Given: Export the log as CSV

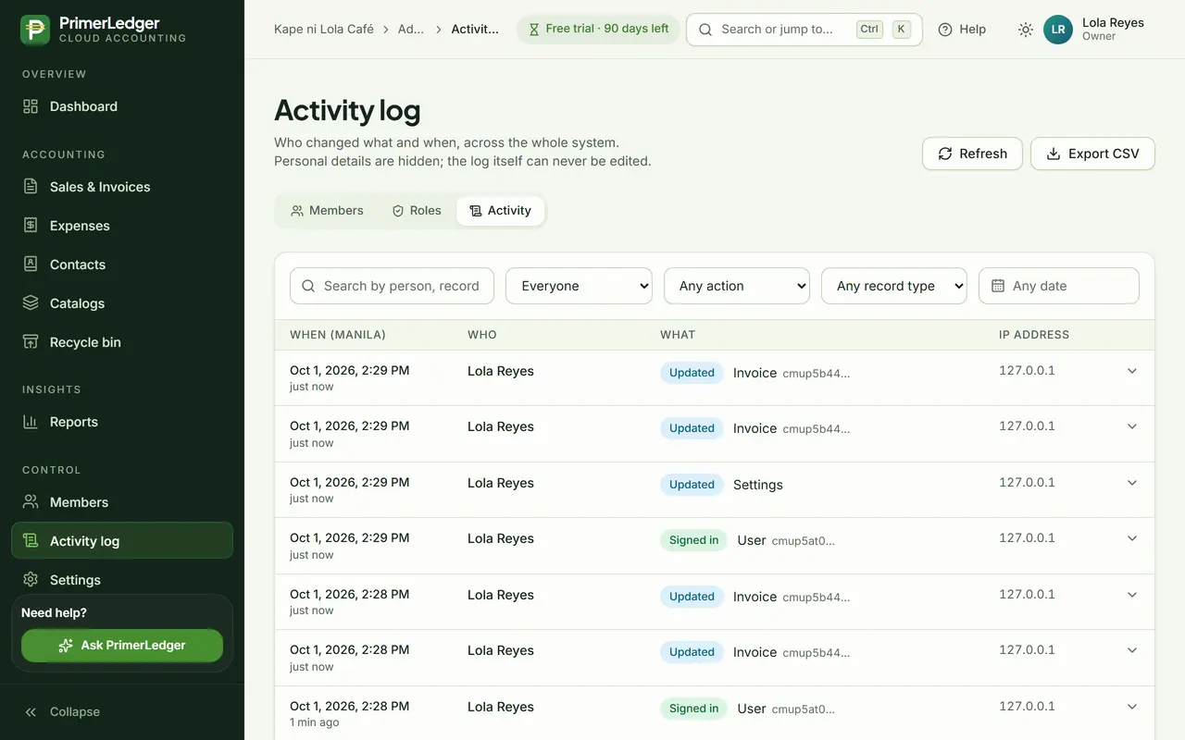Looking at the screenshot, I should [1092, 154].
